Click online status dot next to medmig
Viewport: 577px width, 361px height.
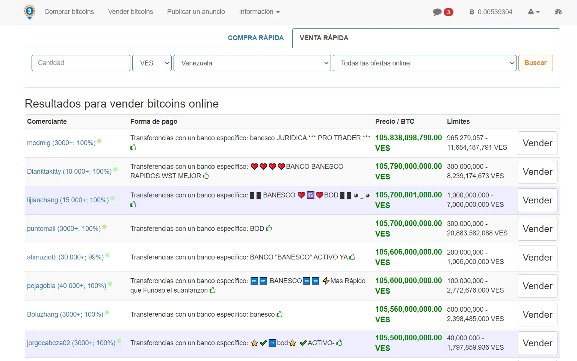99,141
